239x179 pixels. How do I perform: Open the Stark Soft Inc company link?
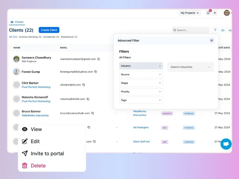(141, 142)
